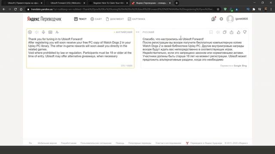Screen dimensions: 275x154
Task: Click the Яндекс Переводчик logo
Action: tap(44, 19)
